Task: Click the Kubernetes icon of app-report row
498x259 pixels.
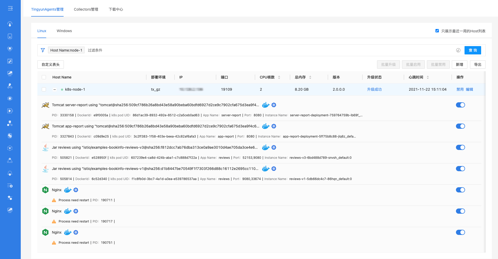Action: tap(274, 126)
